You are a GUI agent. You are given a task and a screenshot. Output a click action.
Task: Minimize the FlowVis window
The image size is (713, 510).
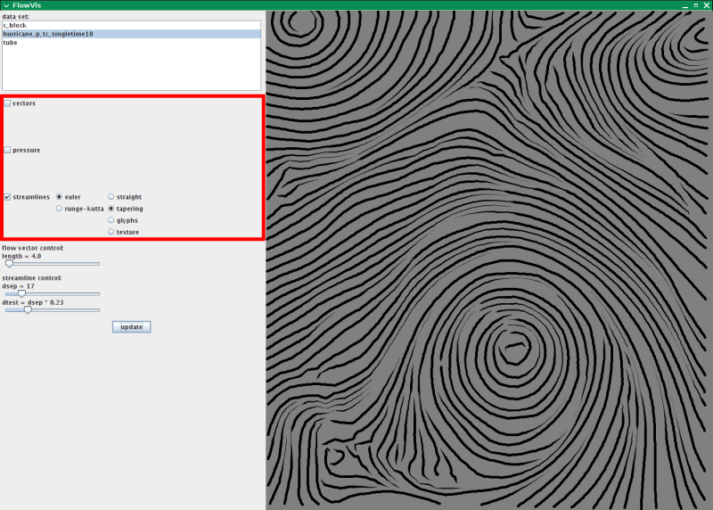685,5
